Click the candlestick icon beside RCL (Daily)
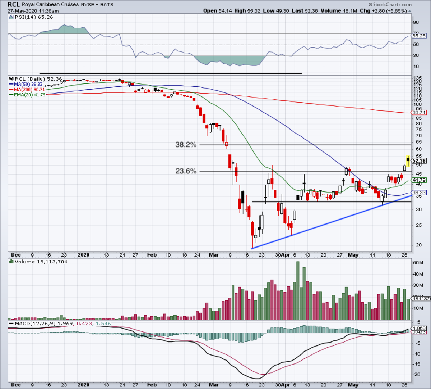The image size is (431, 389). tap(11, 79)
